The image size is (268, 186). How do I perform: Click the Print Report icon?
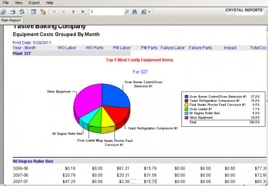tap(12, 12)
